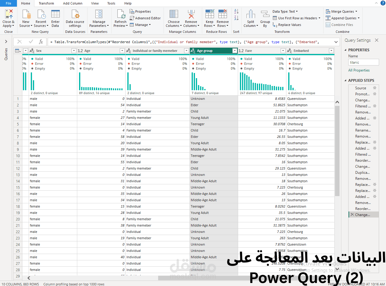Image resolution: width=386 pixels, height=286 pixels.
Task: Edit the query Name field titanic
Action: [363, 62]
